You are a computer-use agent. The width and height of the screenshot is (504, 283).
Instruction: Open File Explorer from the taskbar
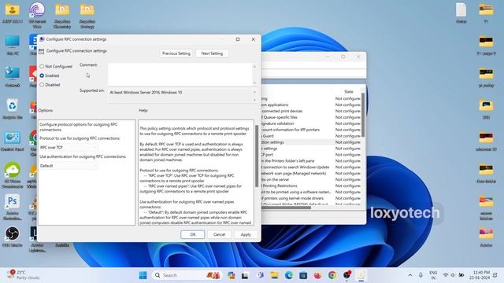(275, 275)
